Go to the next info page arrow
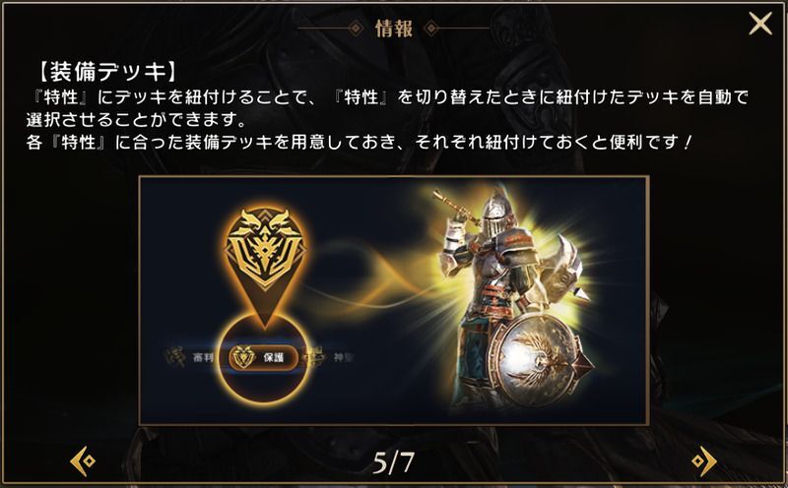 pyautogui.click(x=704, y=460)
